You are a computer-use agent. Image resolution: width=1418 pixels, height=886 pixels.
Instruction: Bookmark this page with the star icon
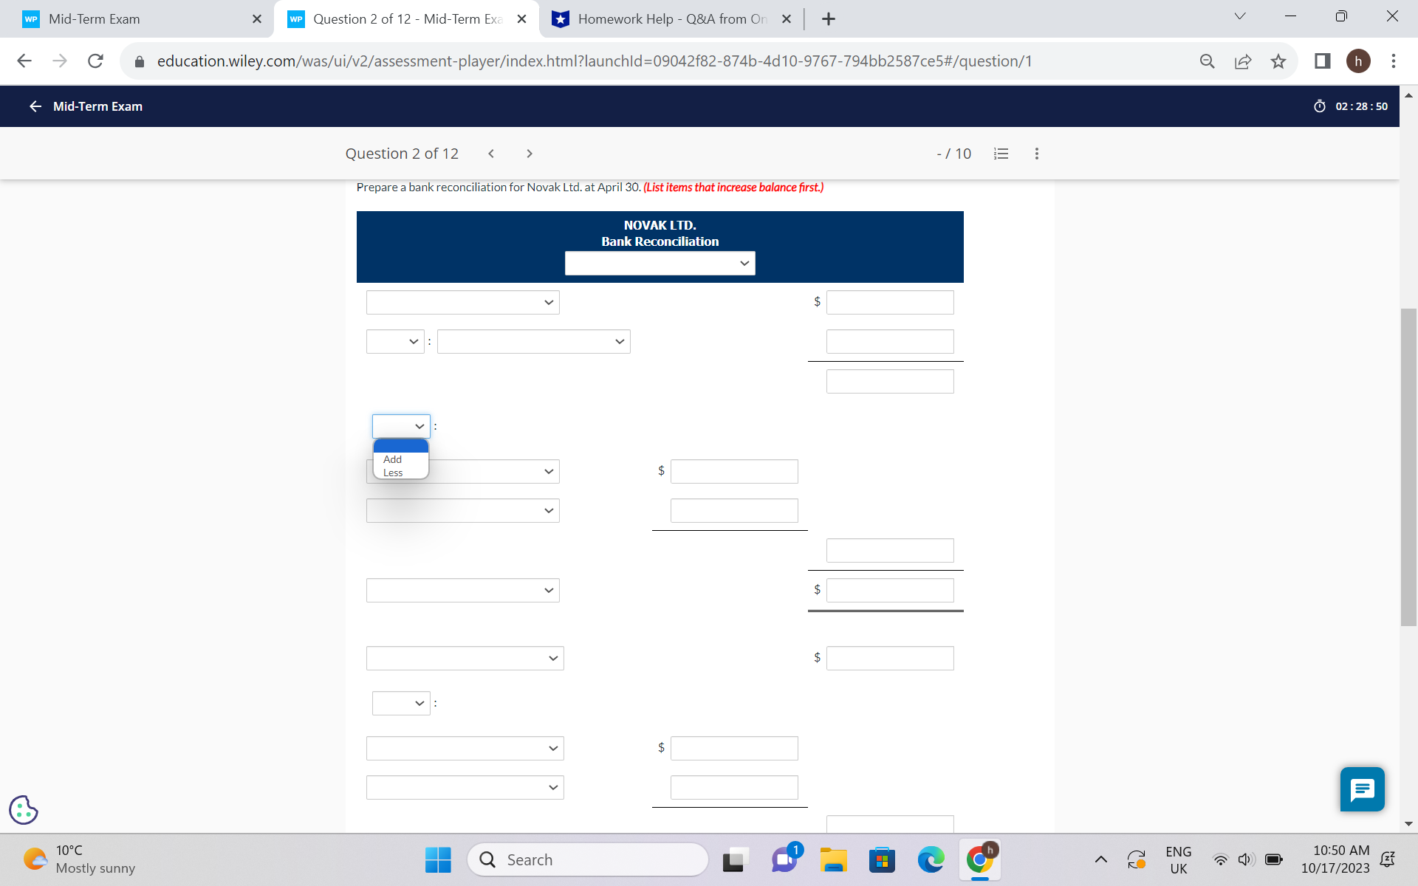click(x=1278, y=61)
